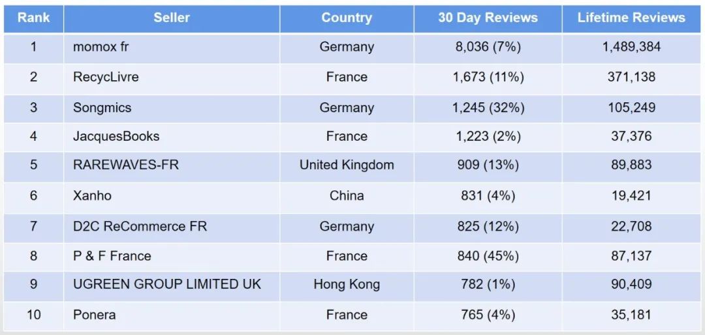Click the Seller column header
Viewport: 705px width, 335px height.
click(172, 18)
